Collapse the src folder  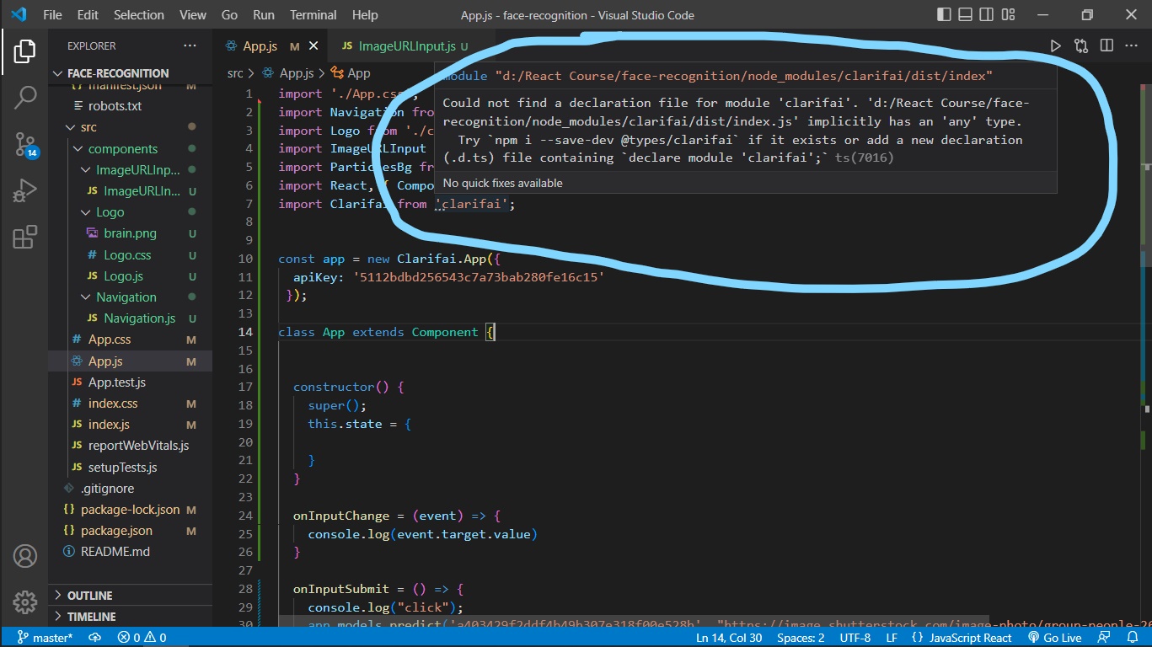tap(72, 127)
